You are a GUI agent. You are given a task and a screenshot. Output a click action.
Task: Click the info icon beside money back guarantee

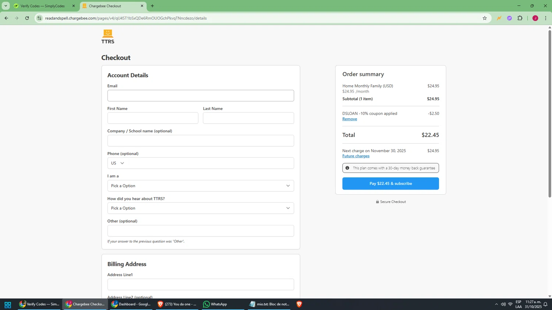pyautogui.click(x=347, y=168)
